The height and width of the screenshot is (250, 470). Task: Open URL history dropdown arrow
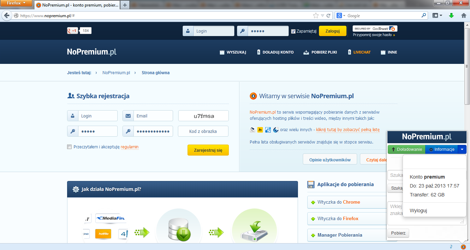(322, 15)
